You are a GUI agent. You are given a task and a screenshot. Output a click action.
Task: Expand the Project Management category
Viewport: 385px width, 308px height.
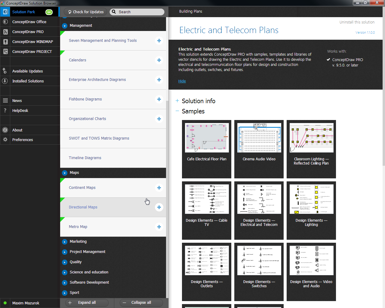coord(65,252)
